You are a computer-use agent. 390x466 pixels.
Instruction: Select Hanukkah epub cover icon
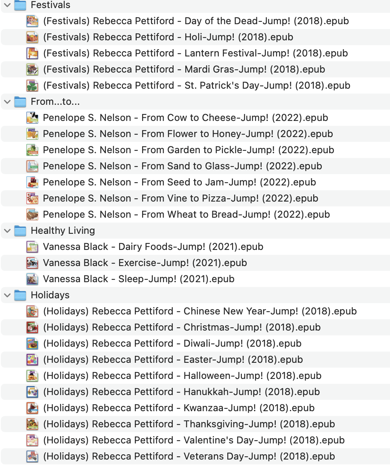point(32,392)
